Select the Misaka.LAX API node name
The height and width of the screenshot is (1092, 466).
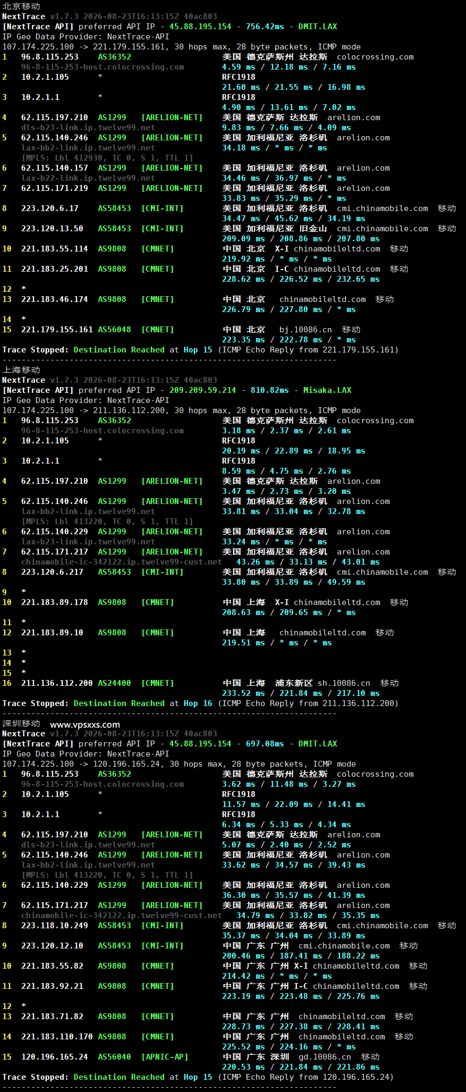coord(327,390)
